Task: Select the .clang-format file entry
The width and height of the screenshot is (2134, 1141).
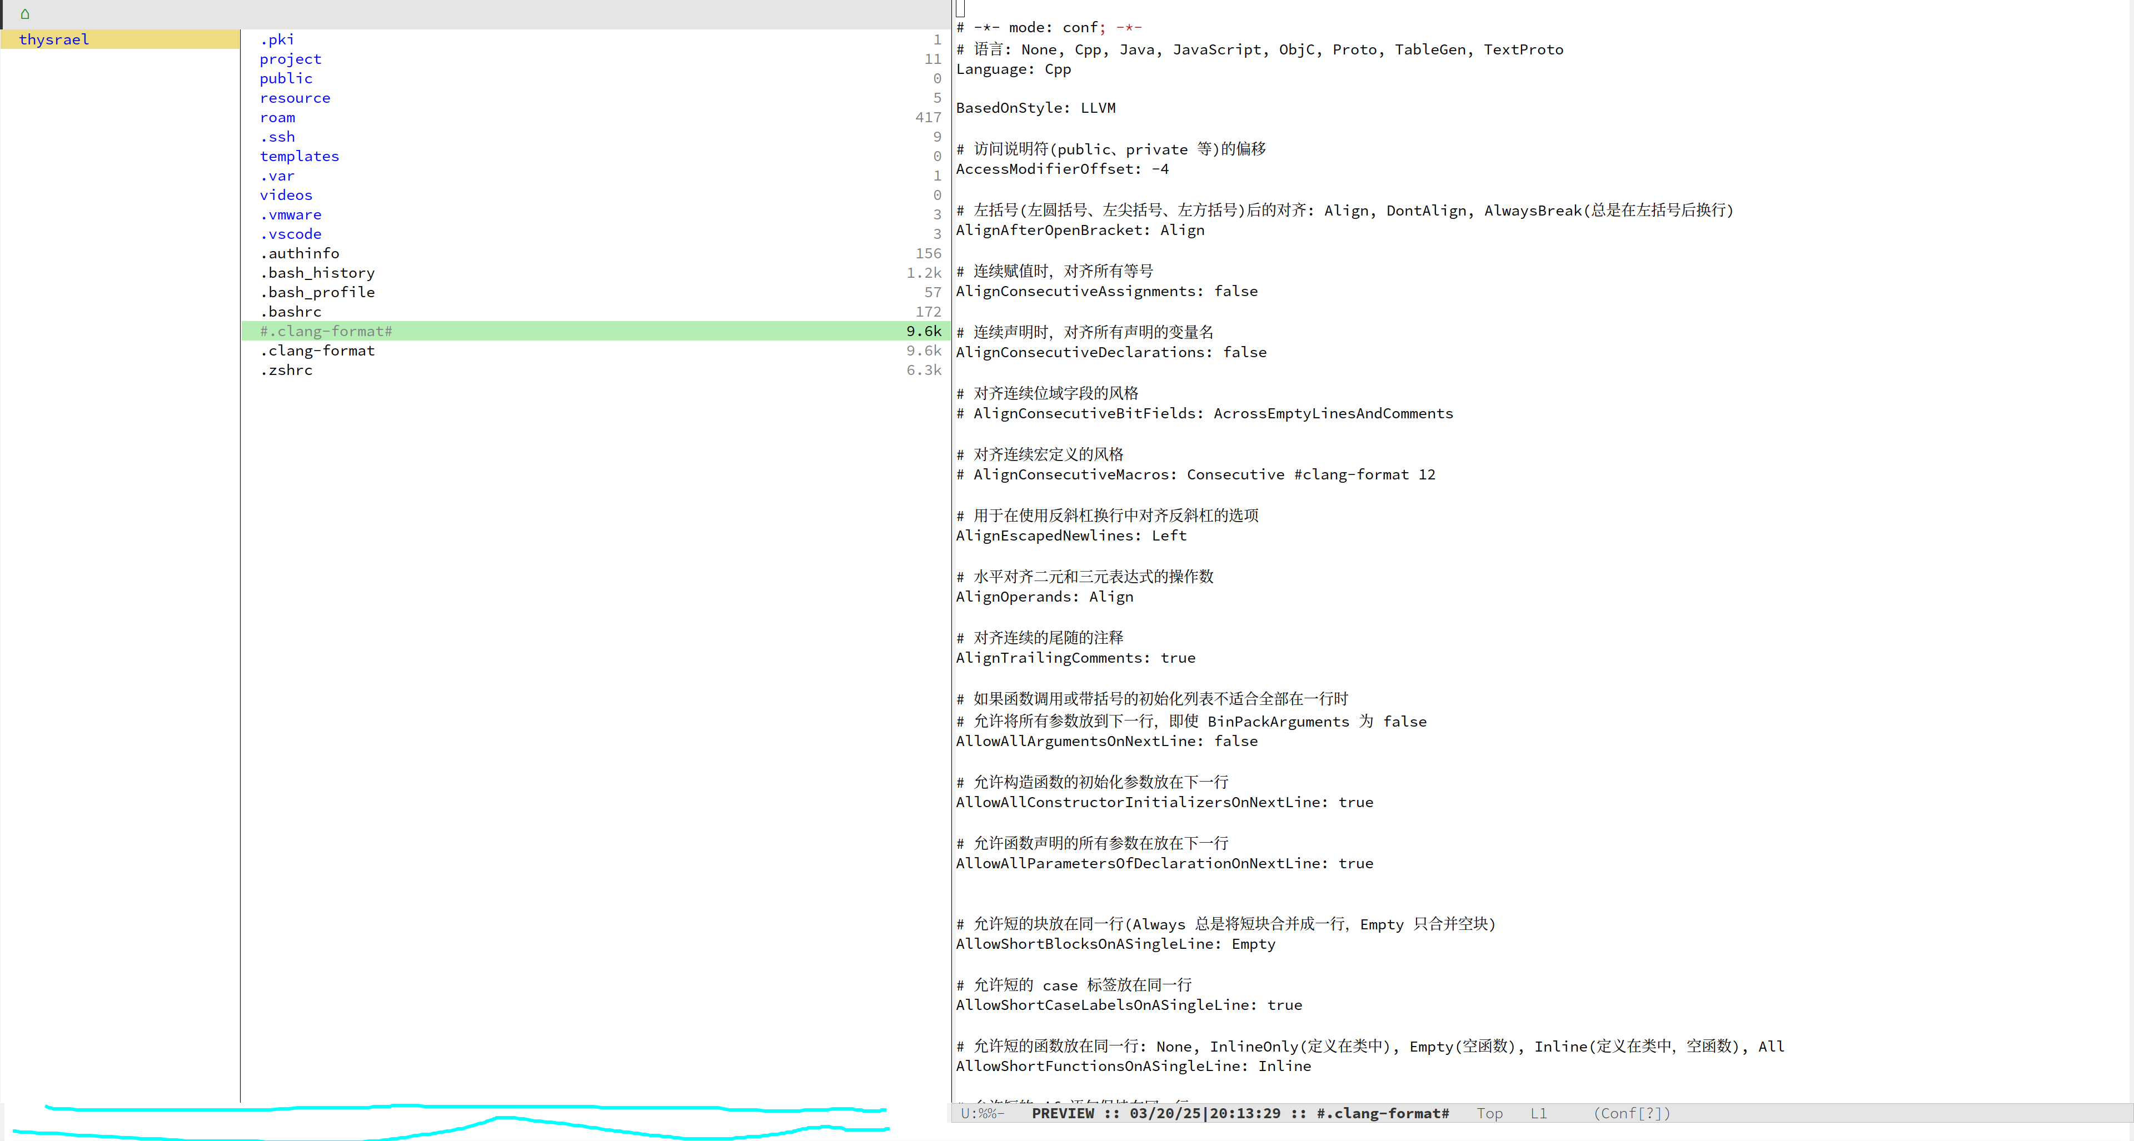Action: point(317,351)
